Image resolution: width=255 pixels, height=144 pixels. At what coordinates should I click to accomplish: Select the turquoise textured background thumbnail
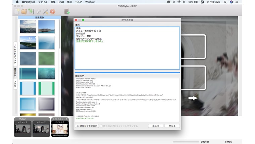pyautogui.click(x=47, y=73)
